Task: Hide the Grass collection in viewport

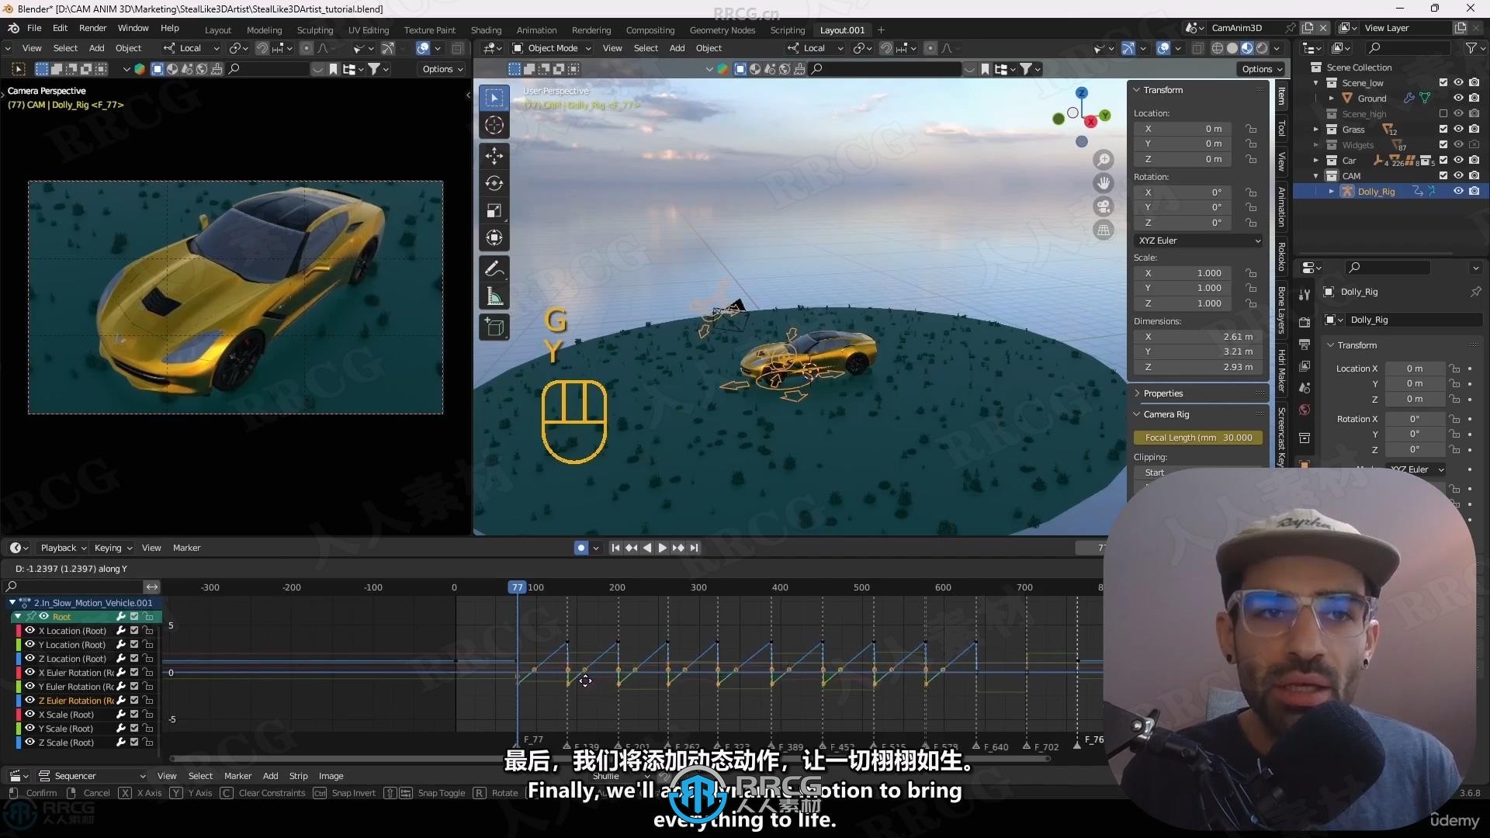Action: point(1458,130)
